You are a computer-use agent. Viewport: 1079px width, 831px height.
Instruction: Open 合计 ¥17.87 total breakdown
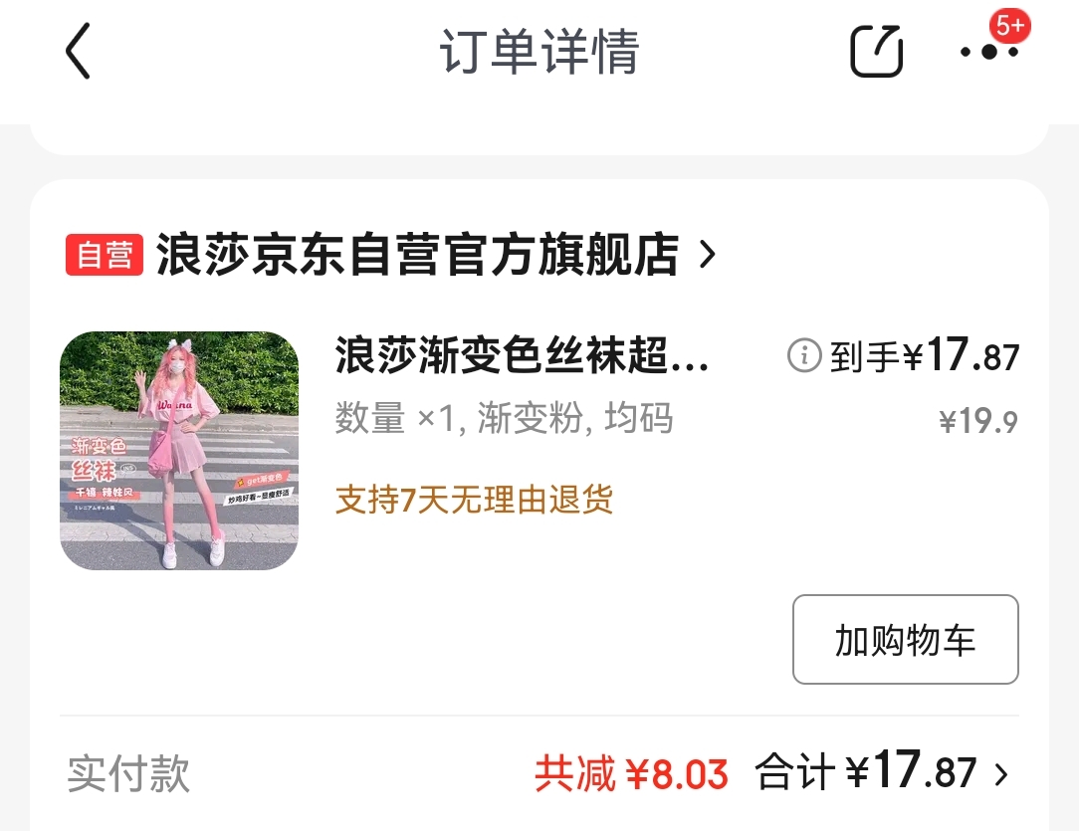(866, 772)
